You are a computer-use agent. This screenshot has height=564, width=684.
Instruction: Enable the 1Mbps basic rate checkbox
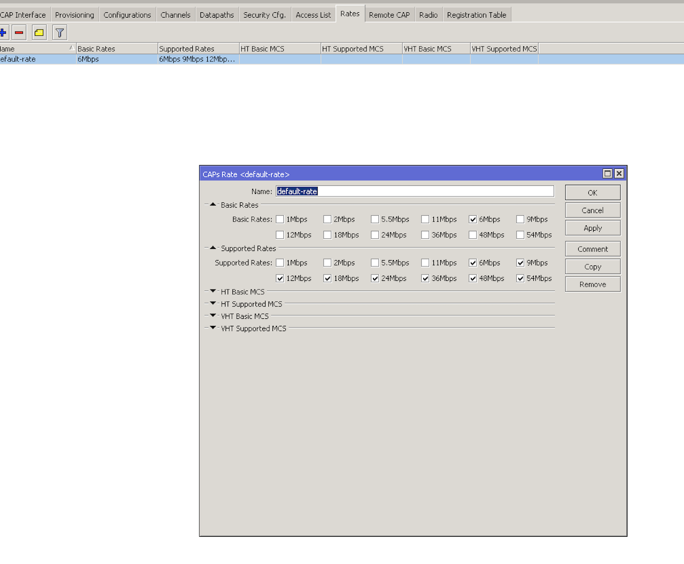click(279, 219)
